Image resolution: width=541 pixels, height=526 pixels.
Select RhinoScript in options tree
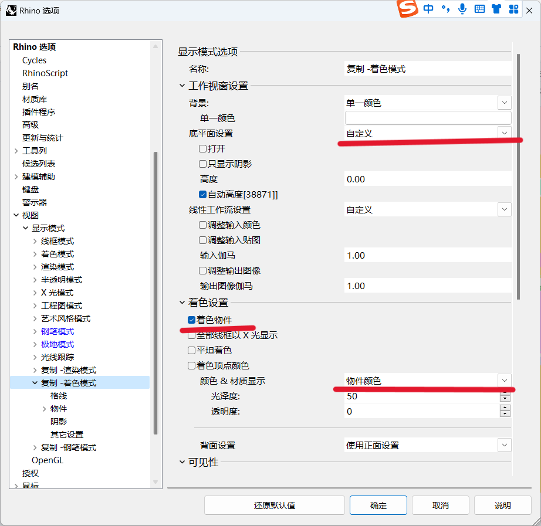pyautogui.click(x=45, y=73)
